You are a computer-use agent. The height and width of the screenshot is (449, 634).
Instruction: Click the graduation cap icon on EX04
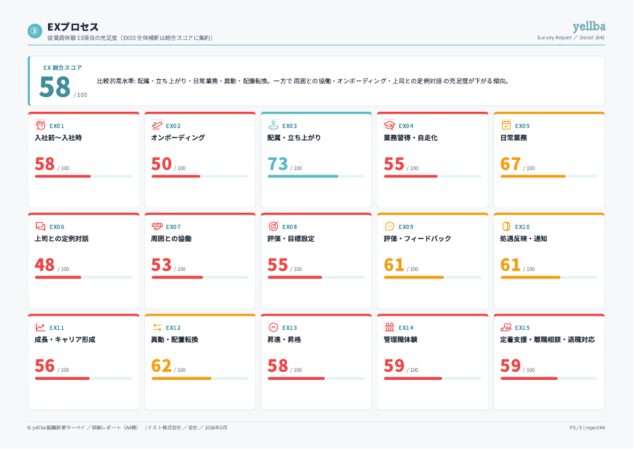[x=389, y=125]
